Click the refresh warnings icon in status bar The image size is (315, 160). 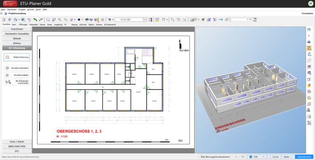[243, 157]
